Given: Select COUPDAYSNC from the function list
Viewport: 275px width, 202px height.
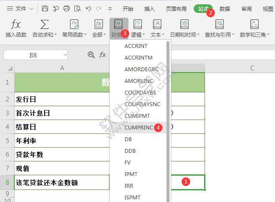Looking at the screenshot, I should coord(138,104).
